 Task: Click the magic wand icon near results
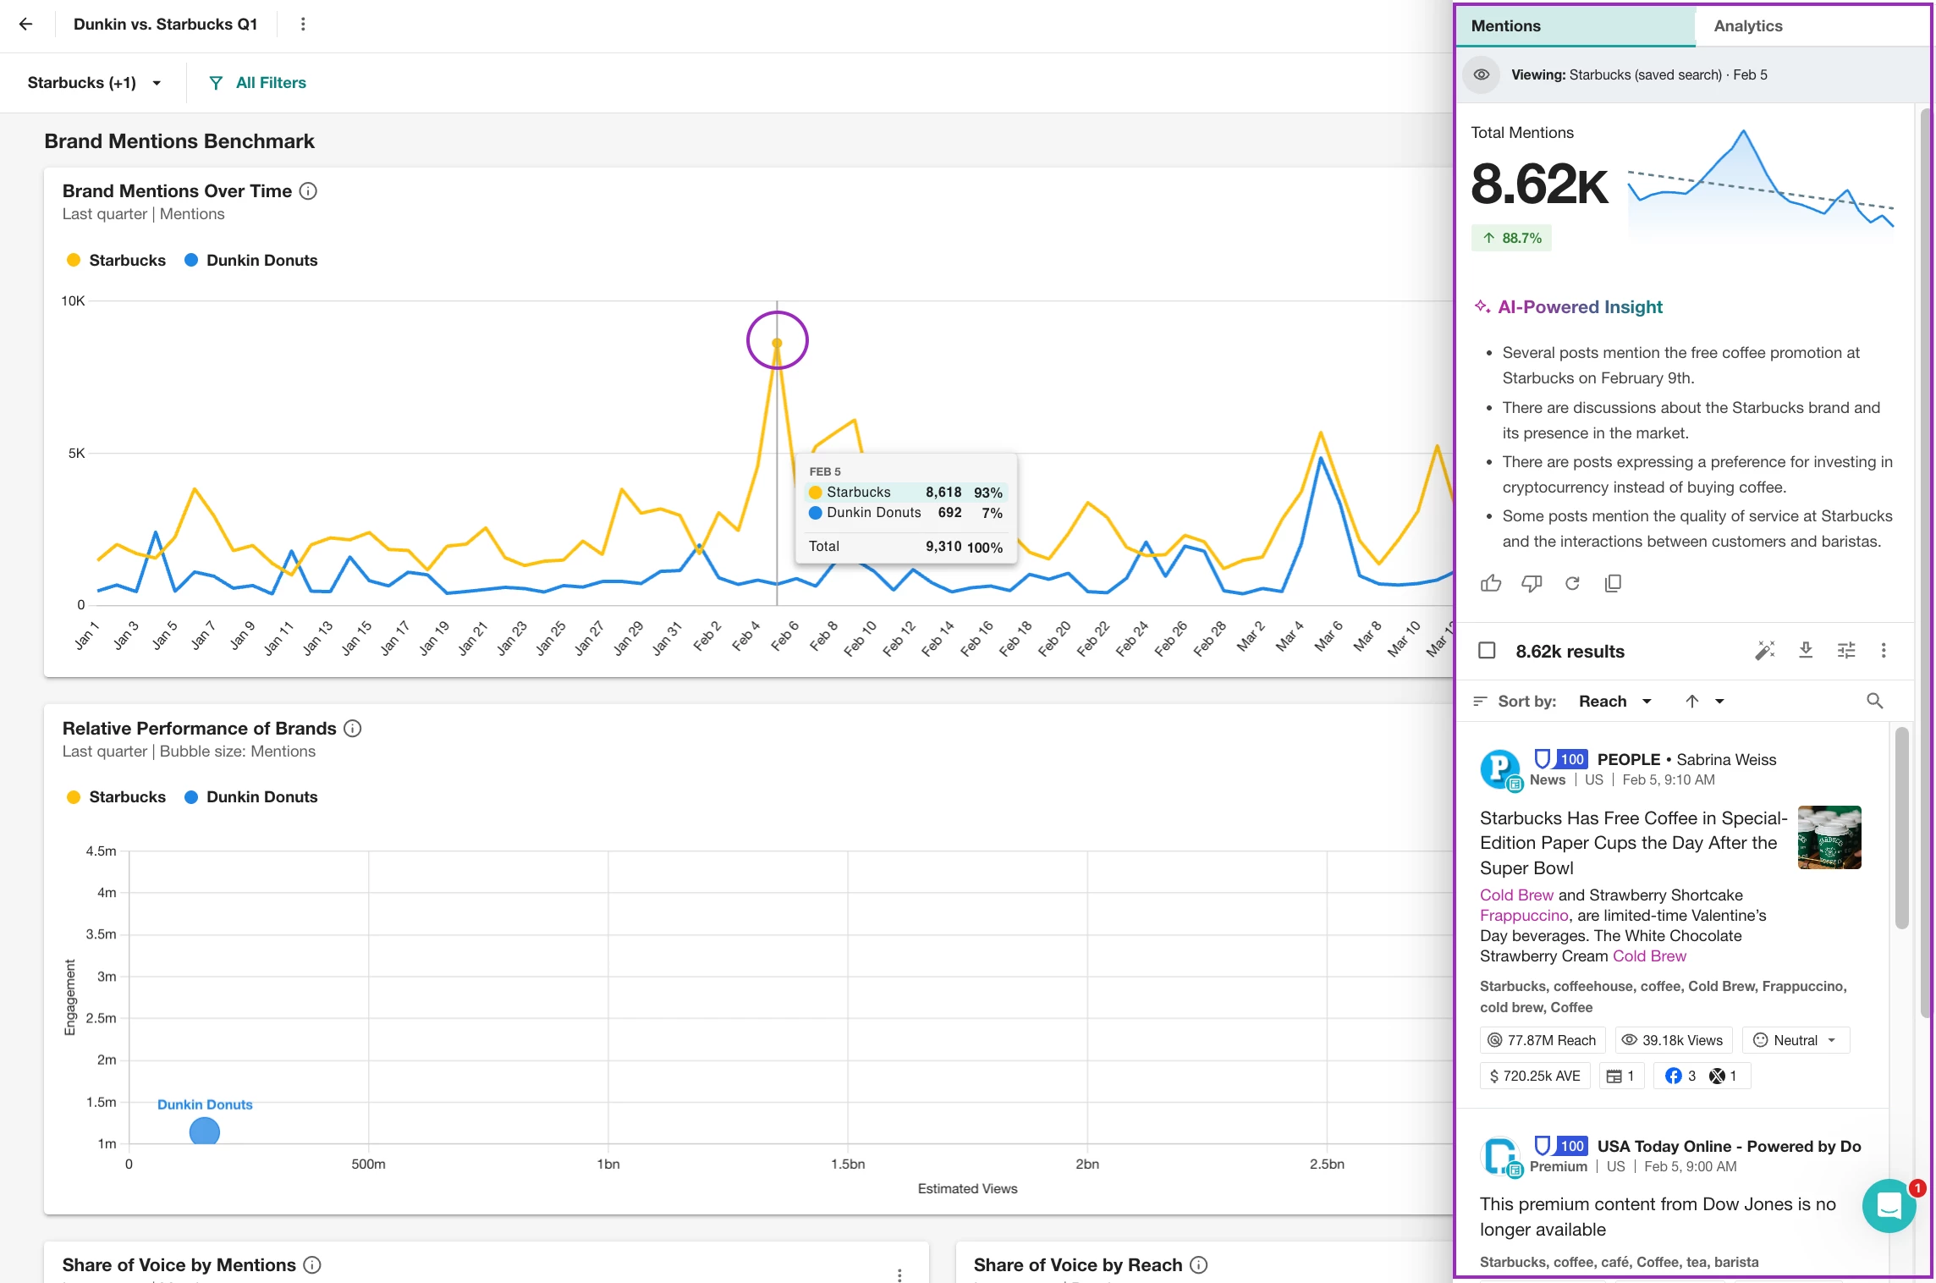click(x=1765, y=650)
